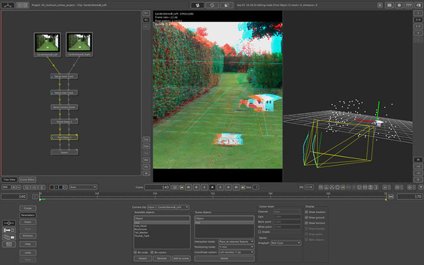Click the yellow end marker on the timeline
Image resolution: width=424 pixels, height=265 pixels.
pyautogui.click(x=386, y=200)
